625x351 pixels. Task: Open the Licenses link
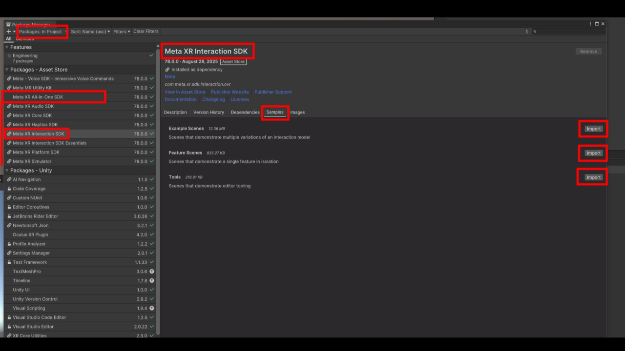tap(240, 99)
